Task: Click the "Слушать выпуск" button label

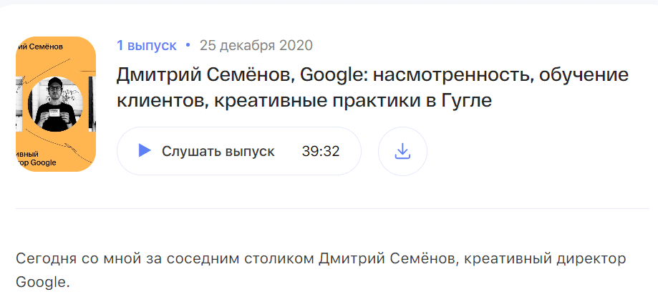Action: coord(218,151)
